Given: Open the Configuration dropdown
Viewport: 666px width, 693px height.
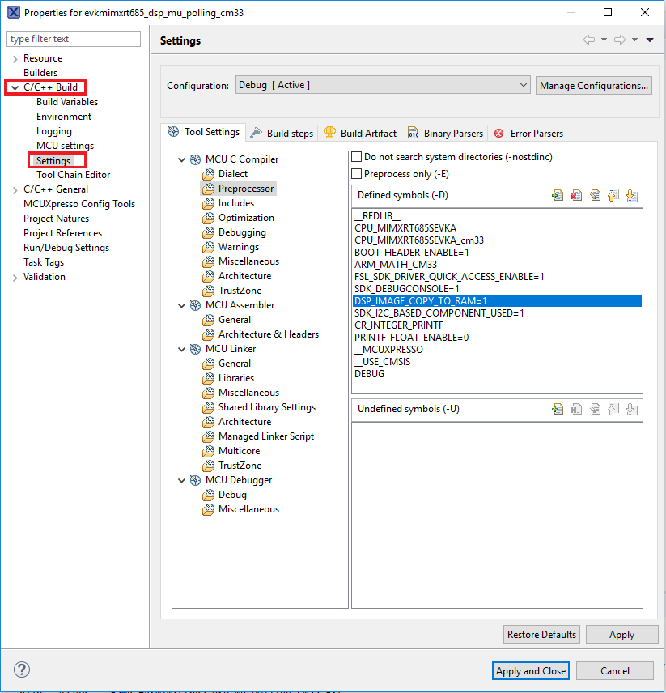Looking at the screenshot, I should click(x=382, y=85).
